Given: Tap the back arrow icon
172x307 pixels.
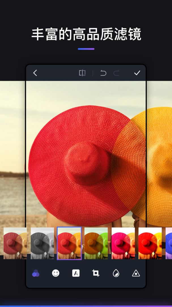Looking at the screenshot, I should [35, 73].
